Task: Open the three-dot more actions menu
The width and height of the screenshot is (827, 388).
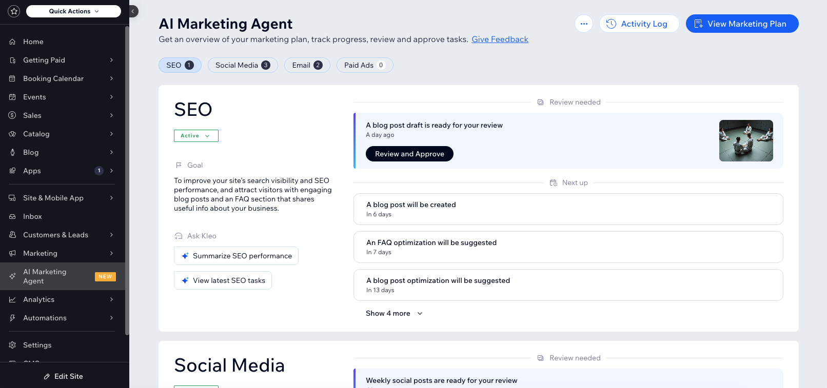Action: pos(584,24)
